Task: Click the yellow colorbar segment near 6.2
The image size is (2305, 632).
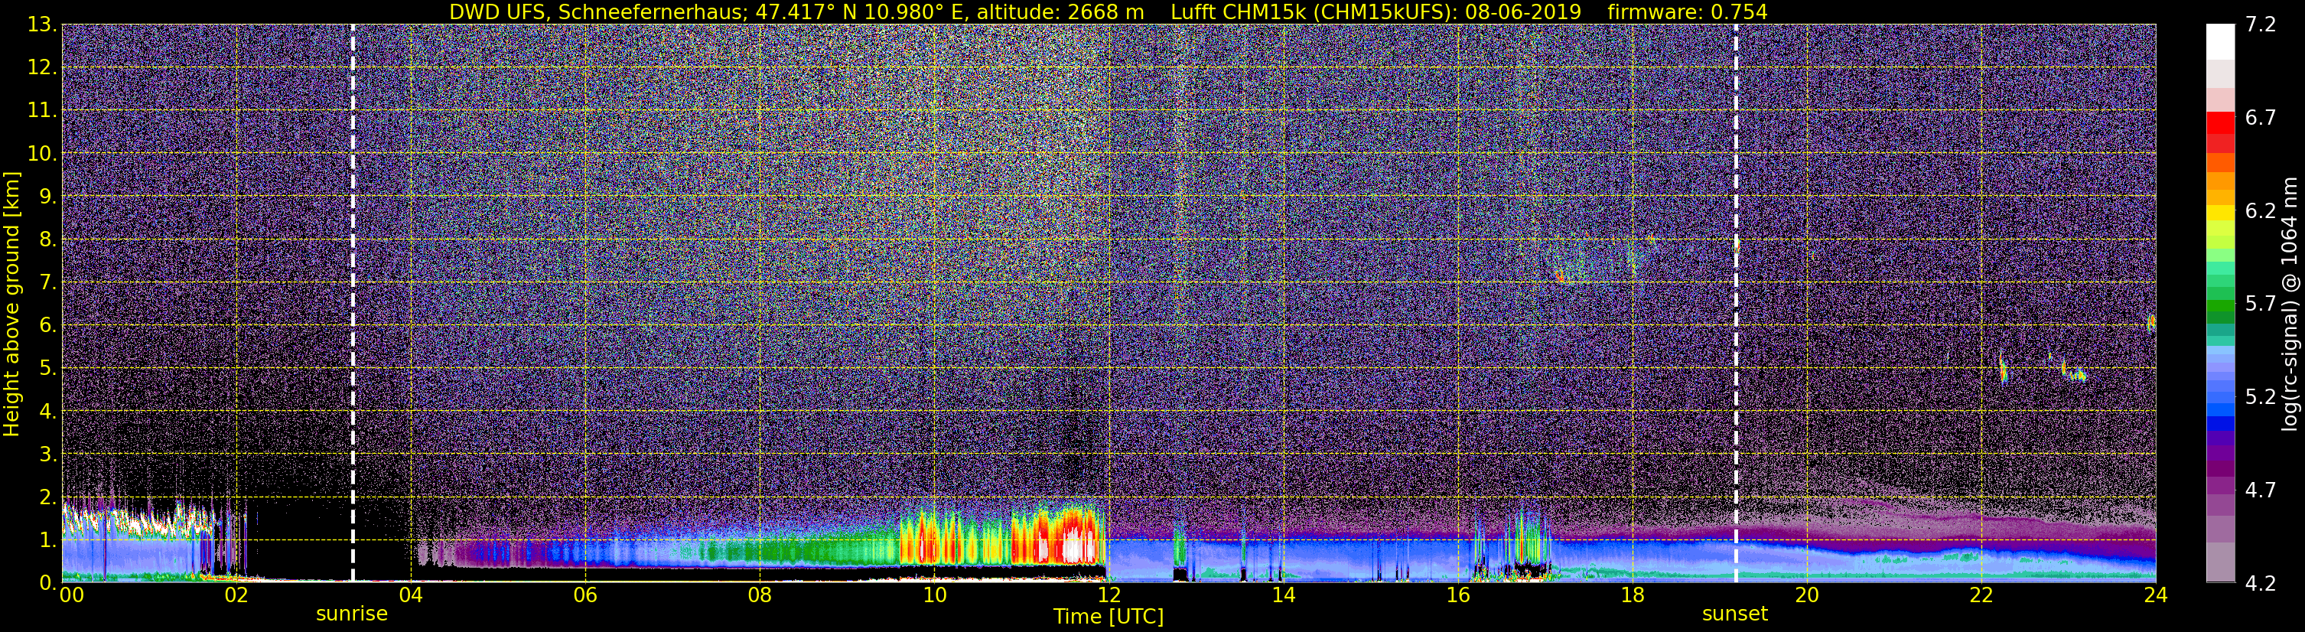Action: [2221, 214]
